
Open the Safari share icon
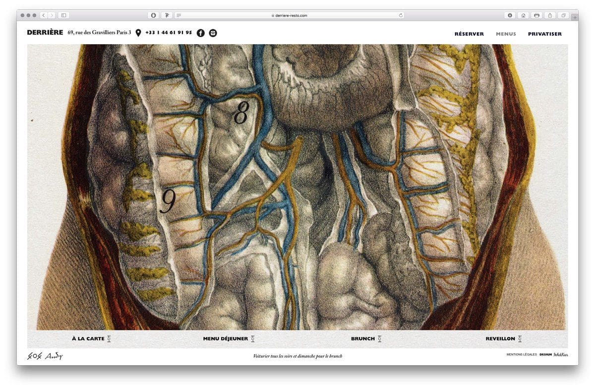tap(550, 15)
